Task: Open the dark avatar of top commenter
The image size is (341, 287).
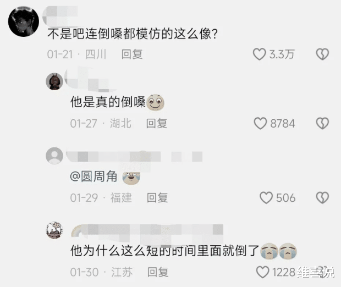Action: click(24, 21)
